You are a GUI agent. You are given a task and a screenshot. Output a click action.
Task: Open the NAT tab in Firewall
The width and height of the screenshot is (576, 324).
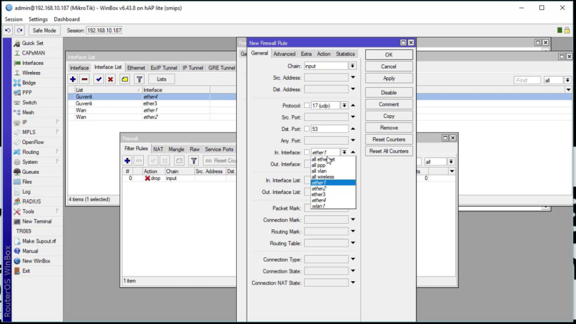tap(158, 149)
